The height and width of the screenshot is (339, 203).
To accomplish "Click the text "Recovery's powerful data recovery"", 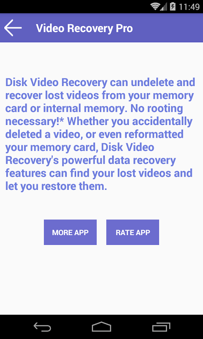I will click(91, 161).
